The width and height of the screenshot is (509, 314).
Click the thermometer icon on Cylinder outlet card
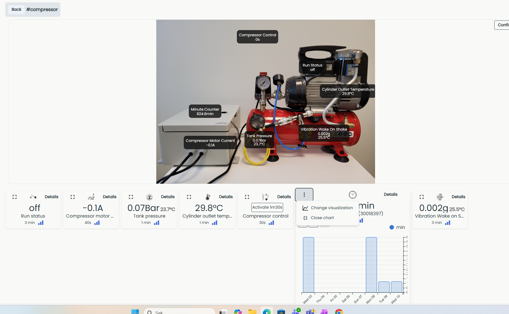207,197
